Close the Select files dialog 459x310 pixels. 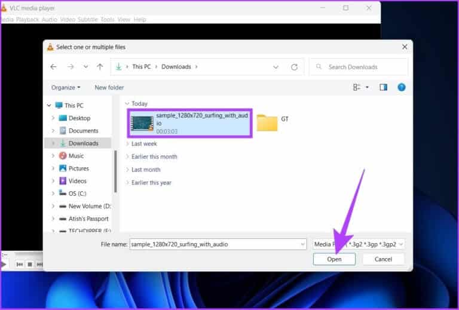(x=405, y=47)
